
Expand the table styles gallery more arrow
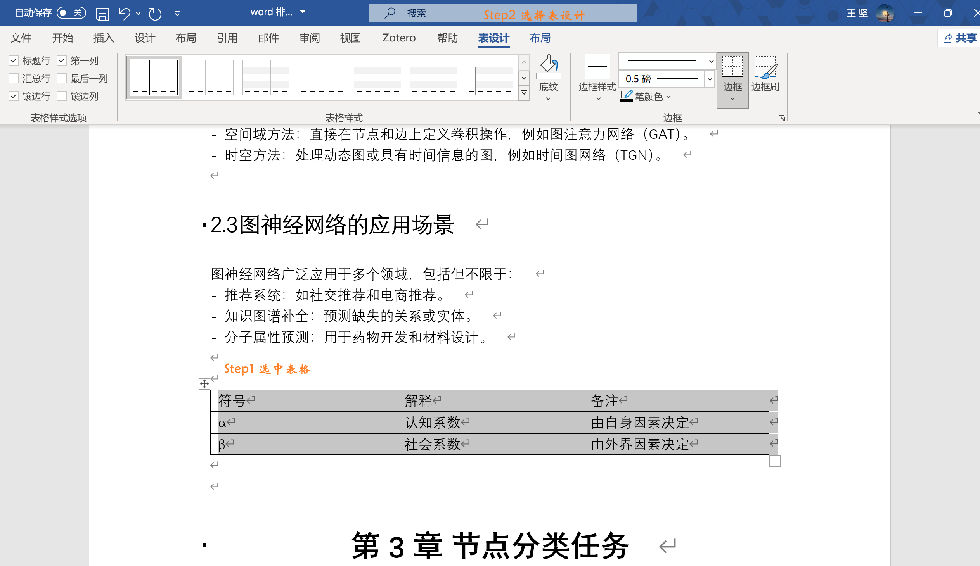[524, 93]
